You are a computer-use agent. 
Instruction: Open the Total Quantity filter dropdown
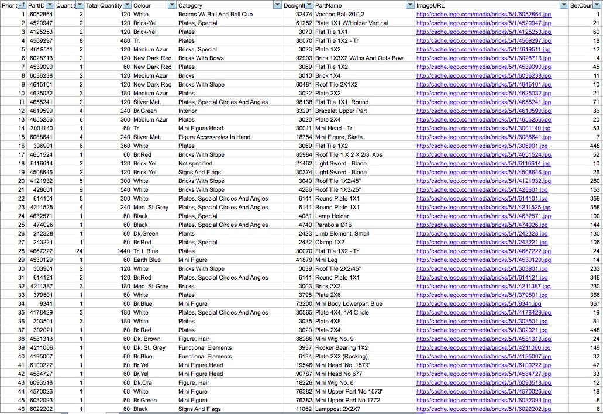tap(127, 5)
